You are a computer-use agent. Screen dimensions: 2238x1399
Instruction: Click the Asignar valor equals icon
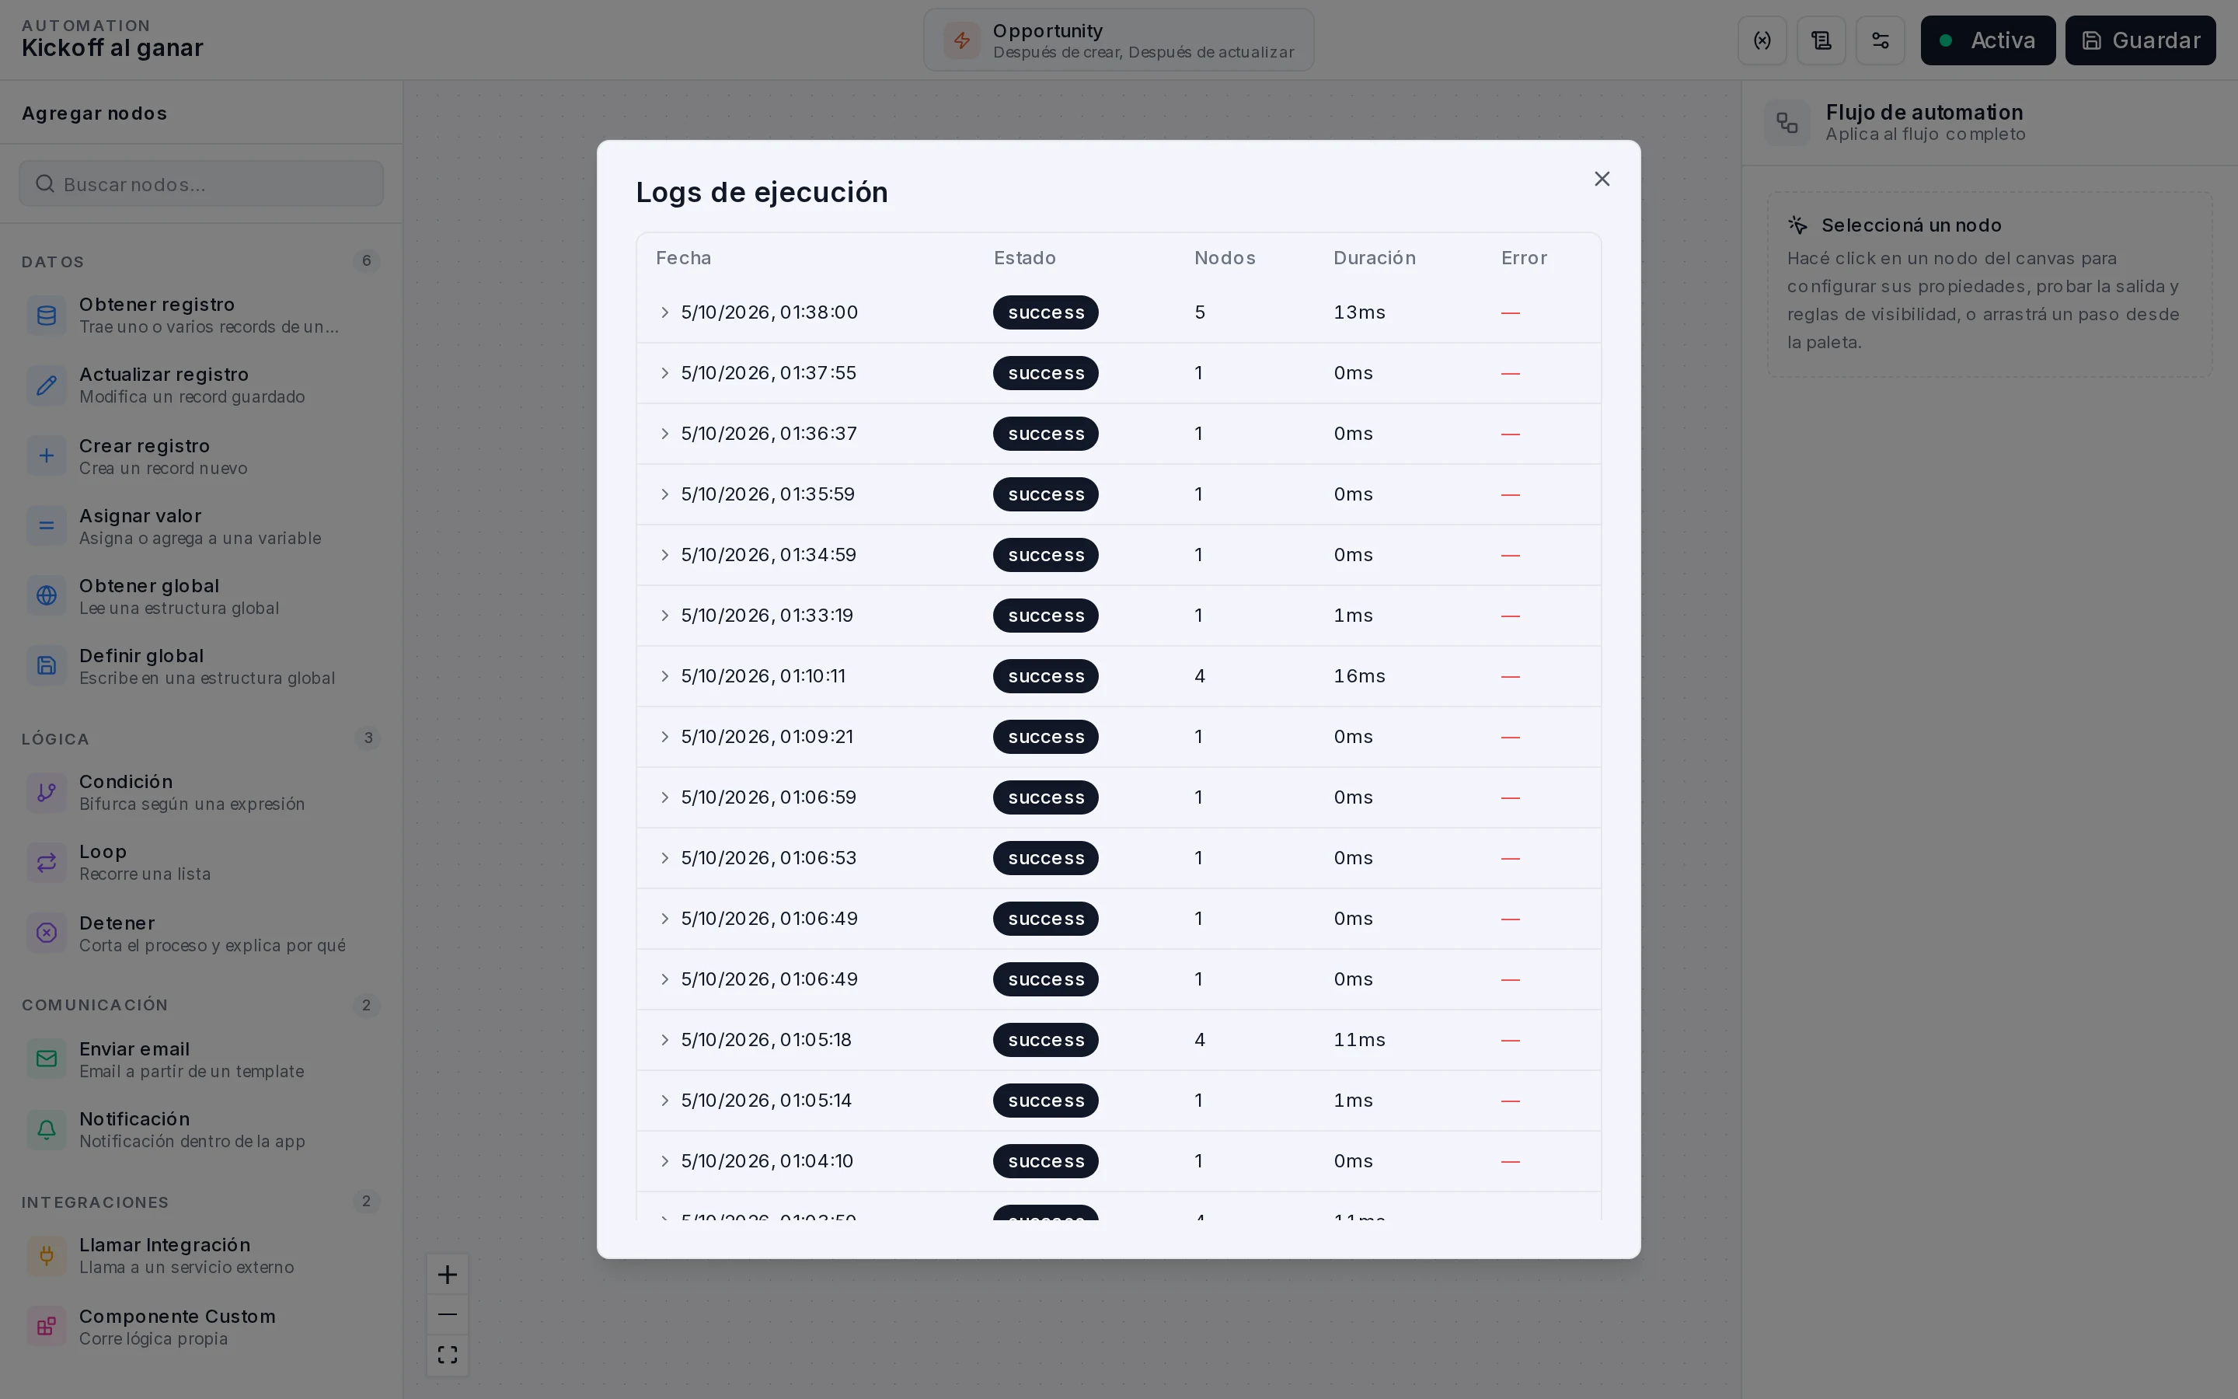tap(47, 525)
